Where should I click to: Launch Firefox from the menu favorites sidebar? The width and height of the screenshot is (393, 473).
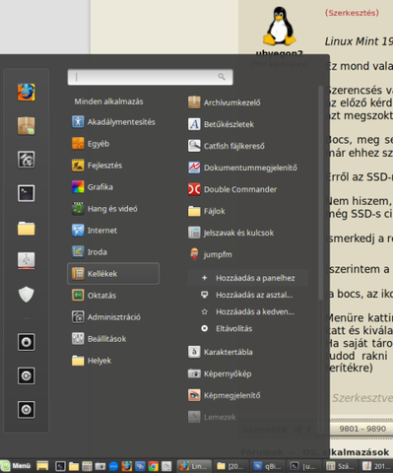(27, 92)
